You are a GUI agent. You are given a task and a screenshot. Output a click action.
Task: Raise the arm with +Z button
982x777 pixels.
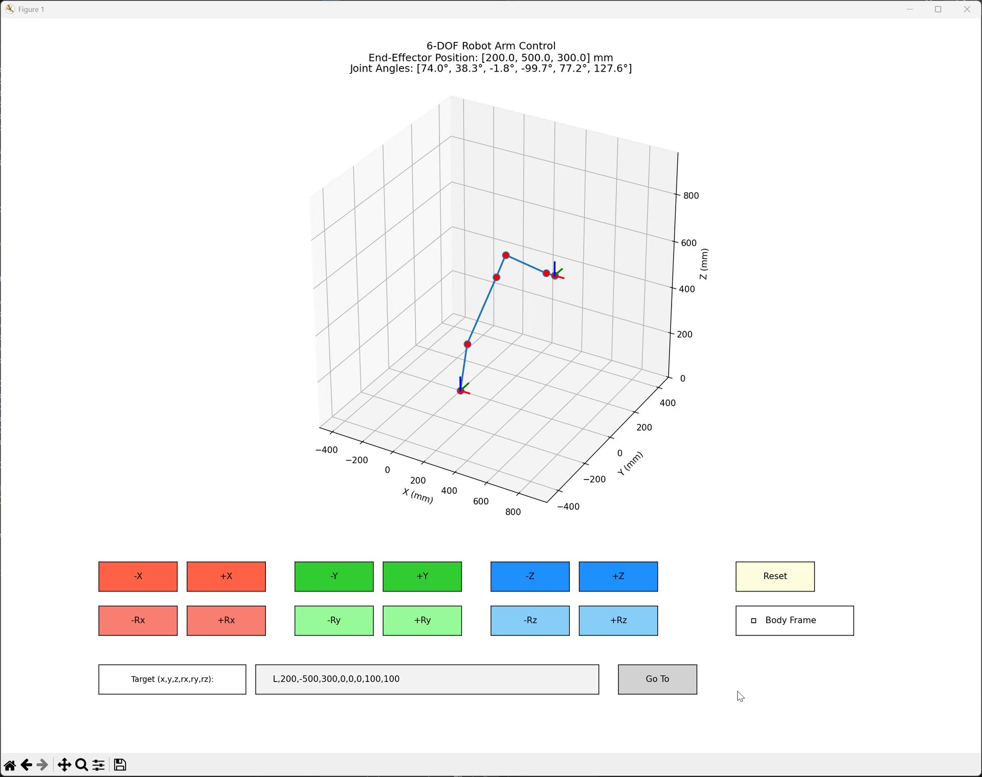point(618,577)
